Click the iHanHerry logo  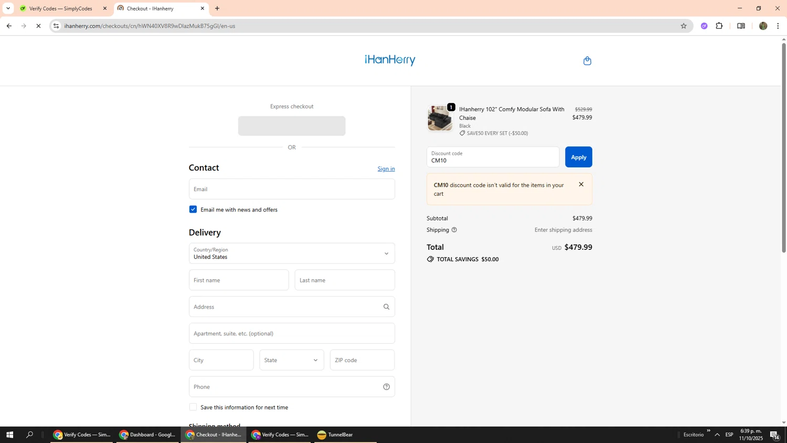390,60
